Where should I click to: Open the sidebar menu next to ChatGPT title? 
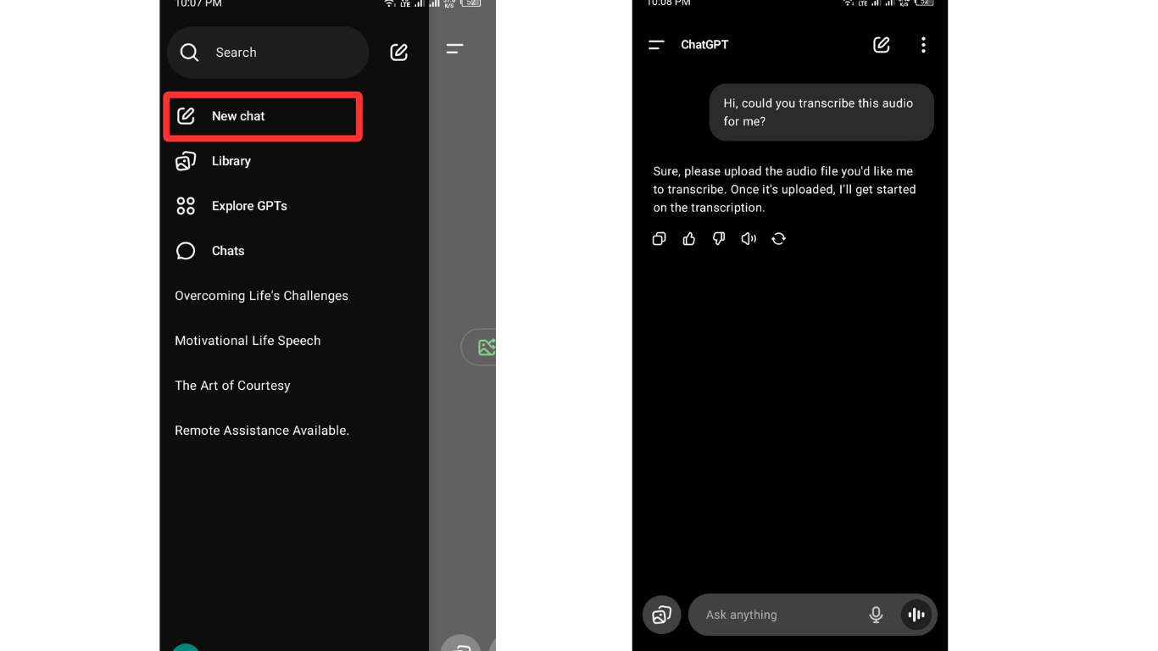click(656, 45)
